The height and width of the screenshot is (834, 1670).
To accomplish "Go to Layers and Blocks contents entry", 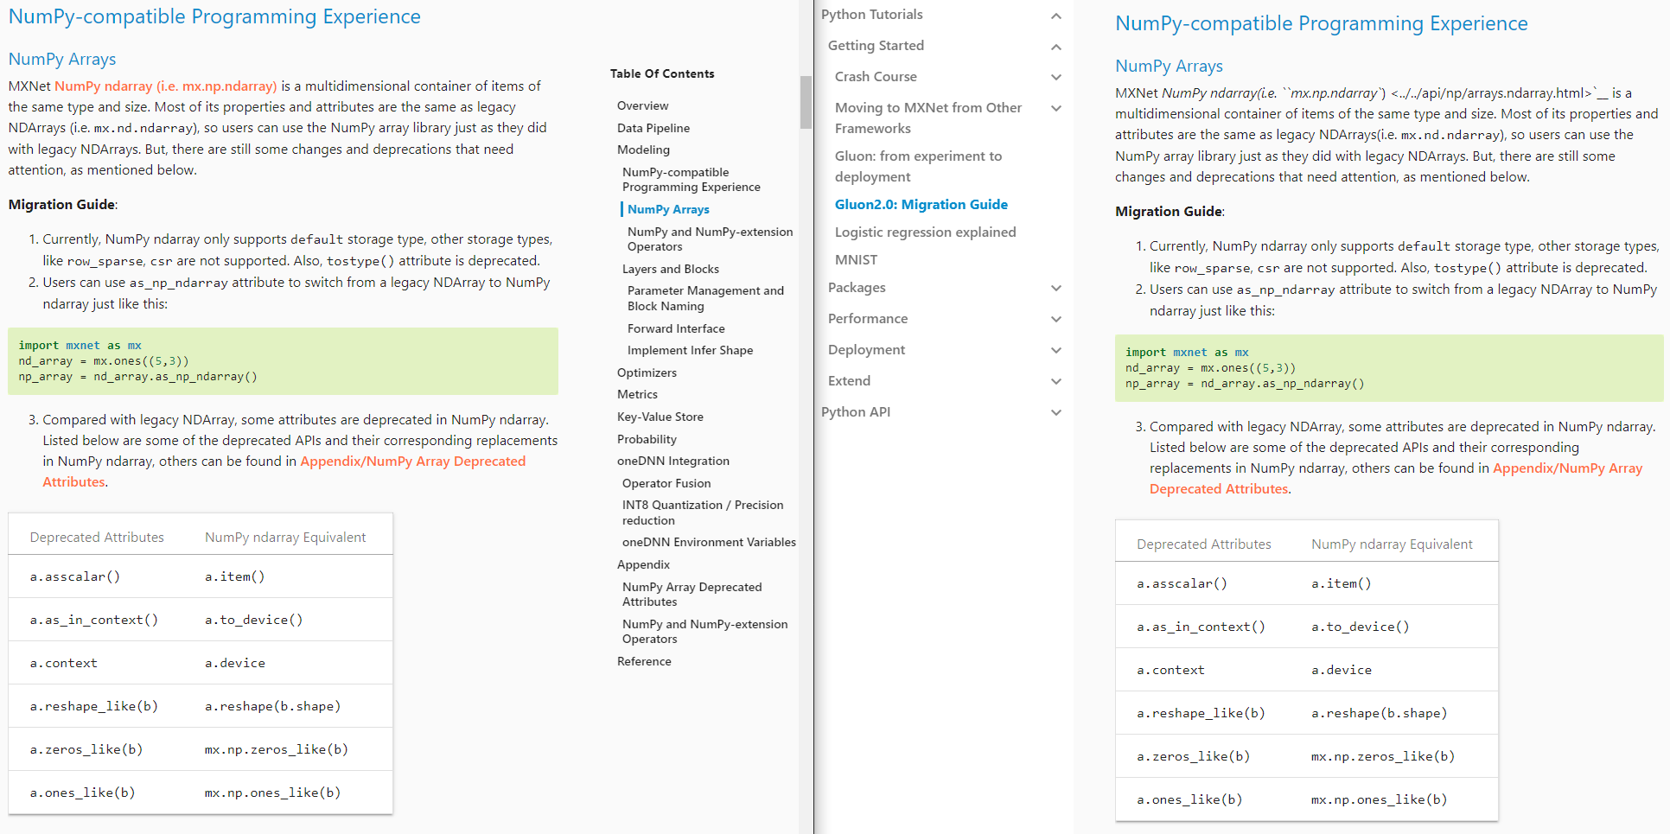I will point(671,270).
